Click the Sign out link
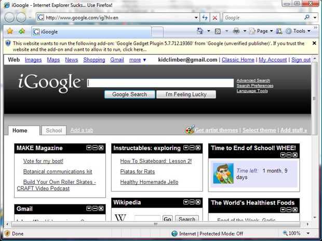 click(x=301, y=60)
